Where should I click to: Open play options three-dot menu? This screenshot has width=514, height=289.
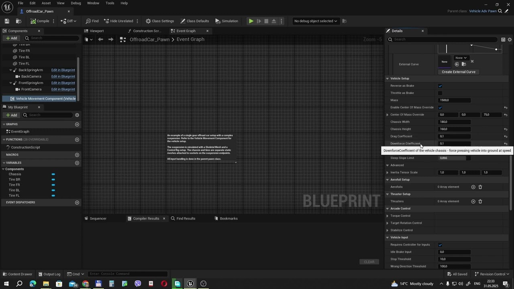click(x=281, y=21)
